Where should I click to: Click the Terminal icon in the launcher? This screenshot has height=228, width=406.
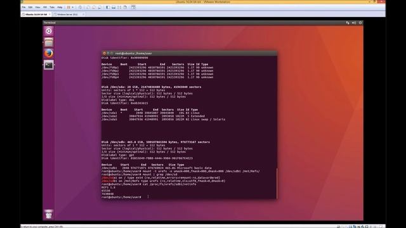[49, 65]
